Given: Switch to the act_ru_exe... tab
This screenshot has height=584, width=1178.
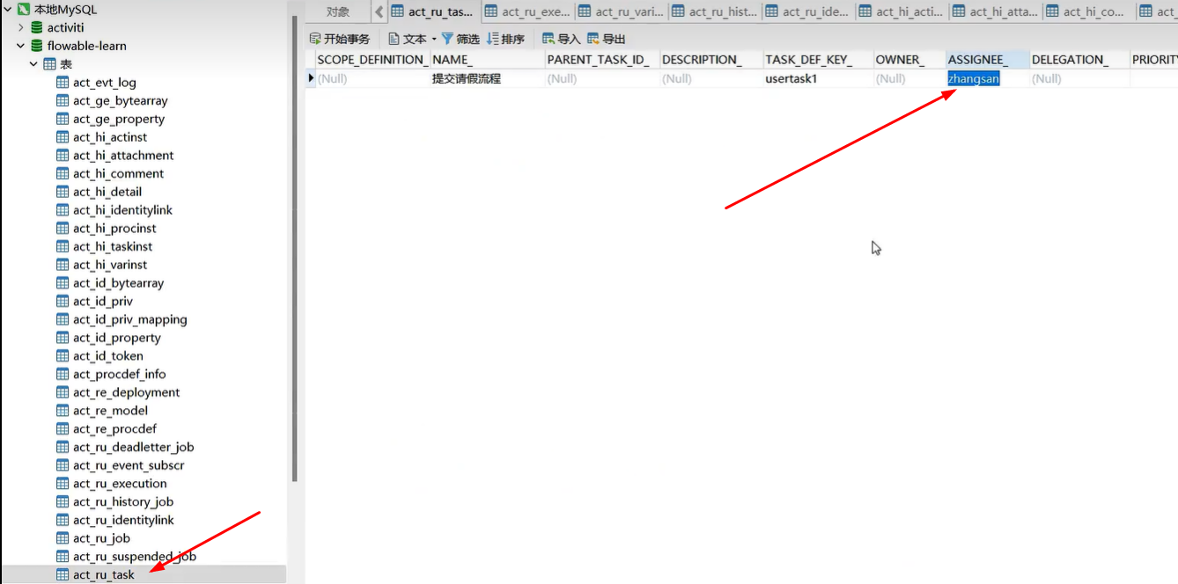Looking at the screenshot, I should click(x=527, y=11).
